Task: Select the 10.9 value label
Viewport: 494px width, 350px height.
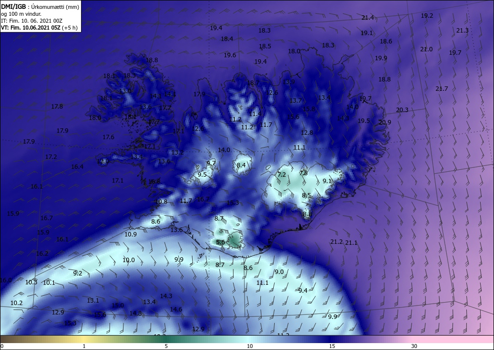Action: tap(130, 234)
